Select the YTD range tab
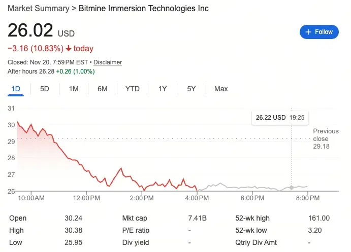 132,89
